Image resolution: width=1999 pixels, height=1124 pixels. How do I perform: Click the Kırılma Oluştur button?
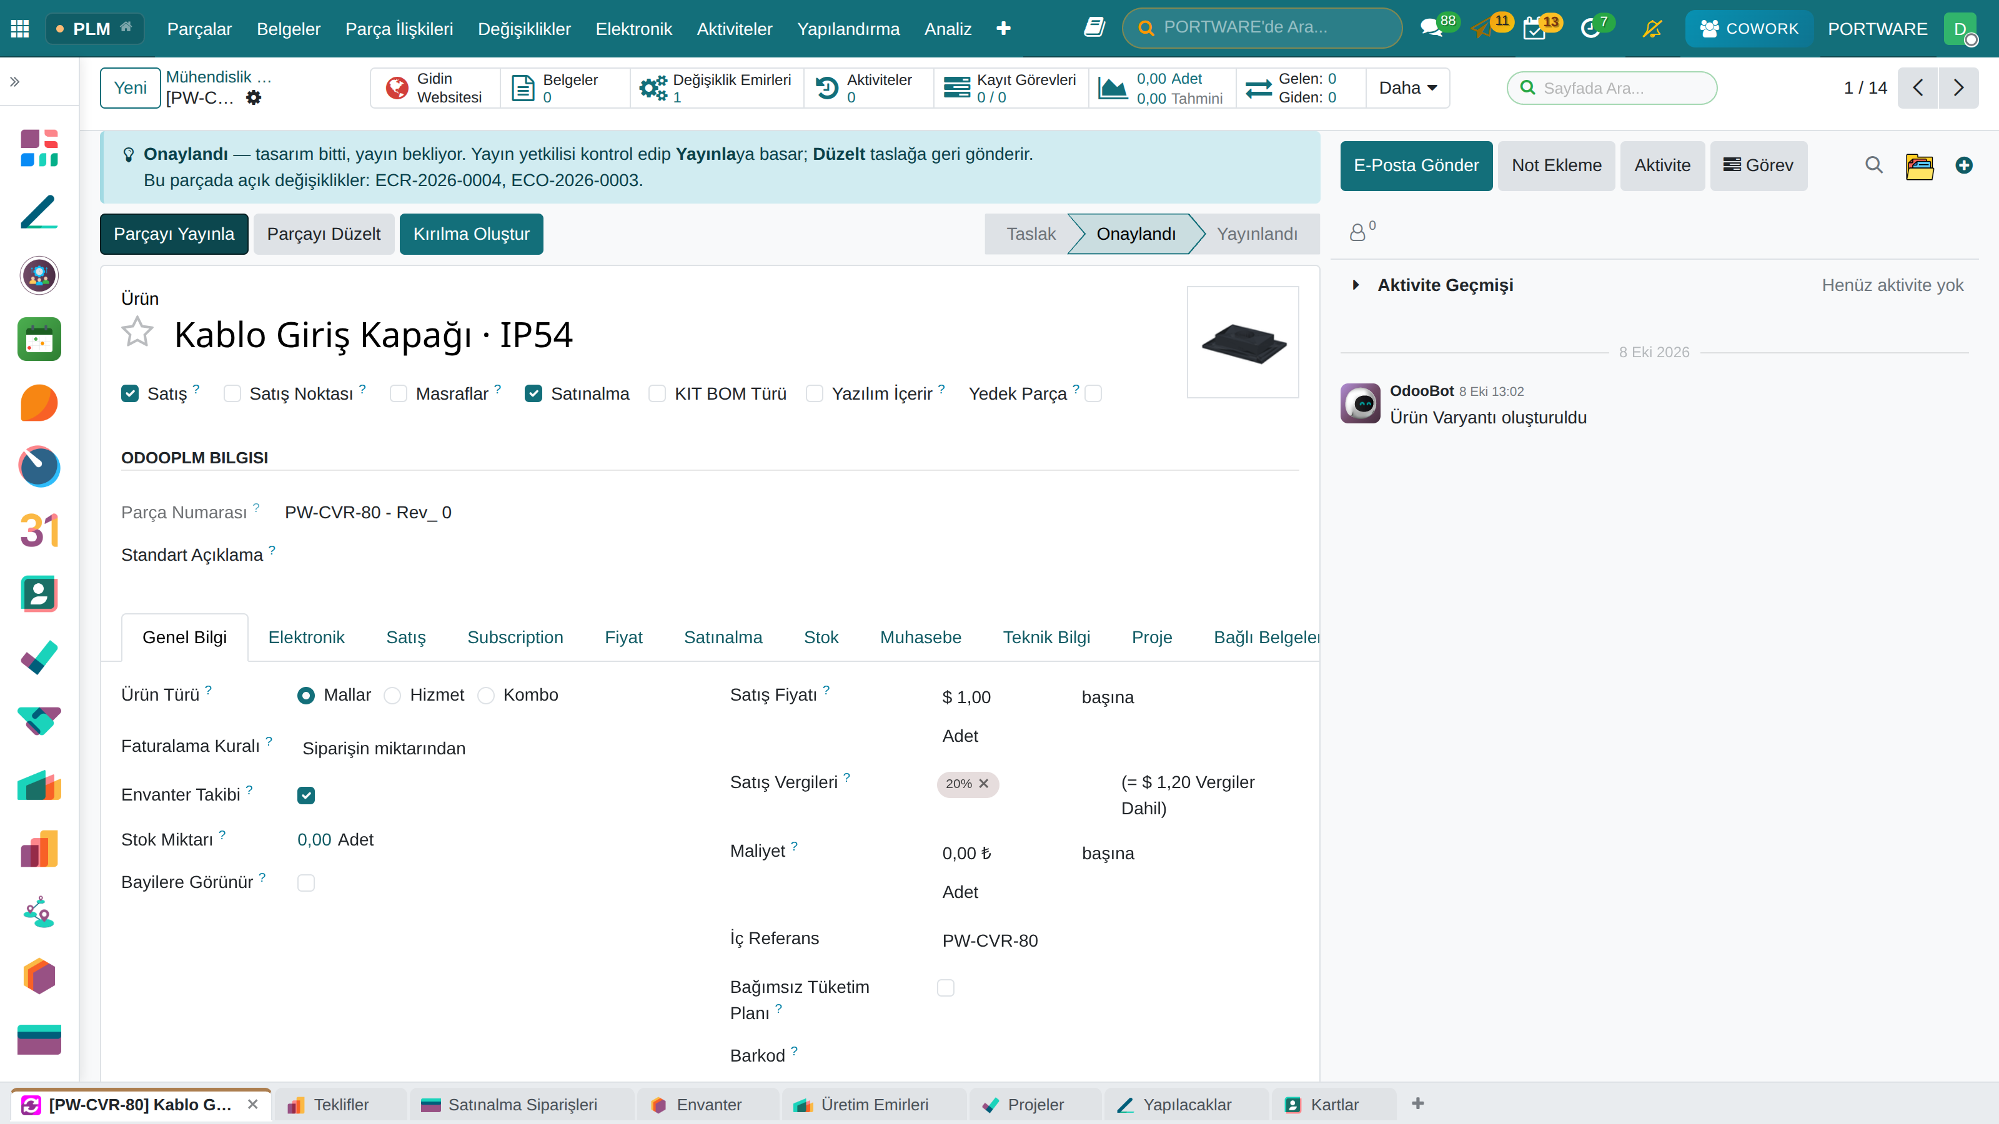coord(471,234)
